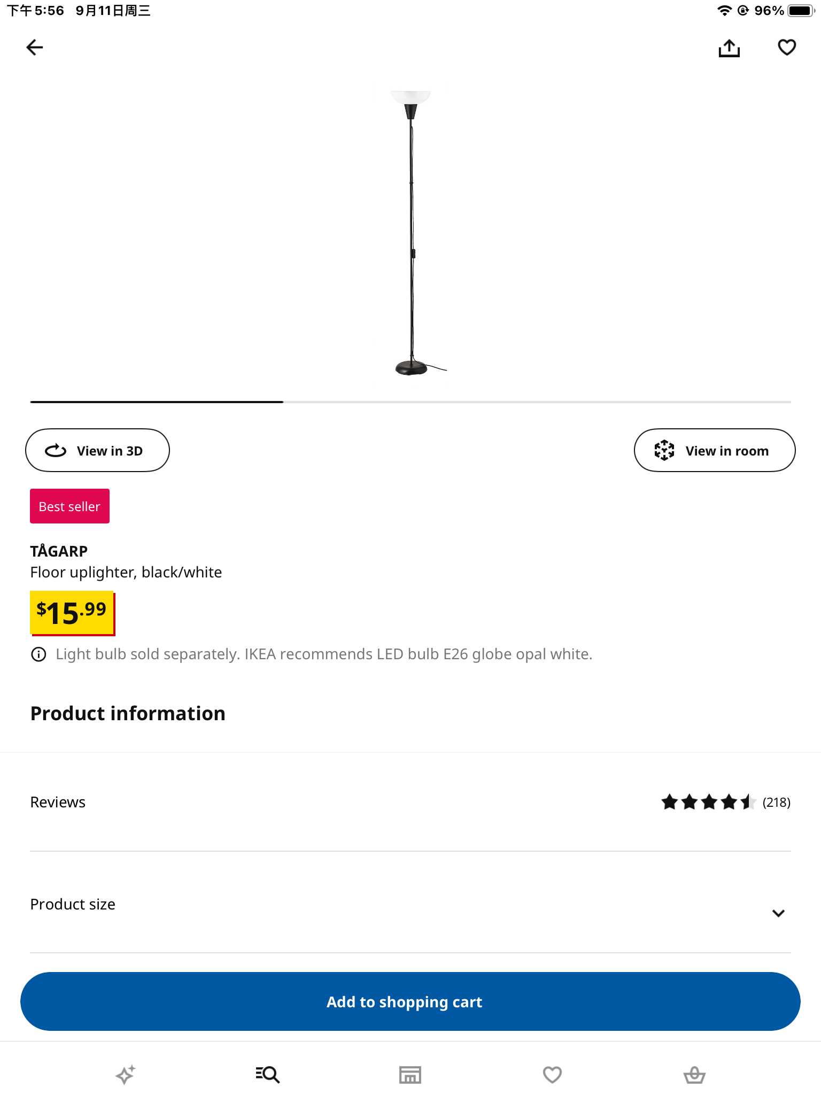Image resolution: width=821 pixels, height=1095 pixels.
Task: Tap the back arrow icon
Action: (35, 48)
